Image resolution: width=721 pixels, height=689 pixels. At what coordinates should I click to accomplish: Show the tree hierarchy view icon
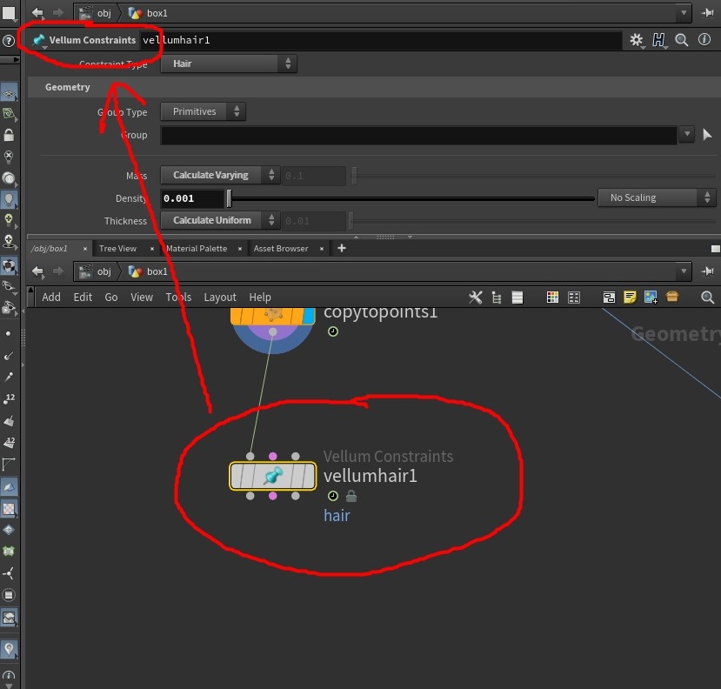[x=496, y=298]
